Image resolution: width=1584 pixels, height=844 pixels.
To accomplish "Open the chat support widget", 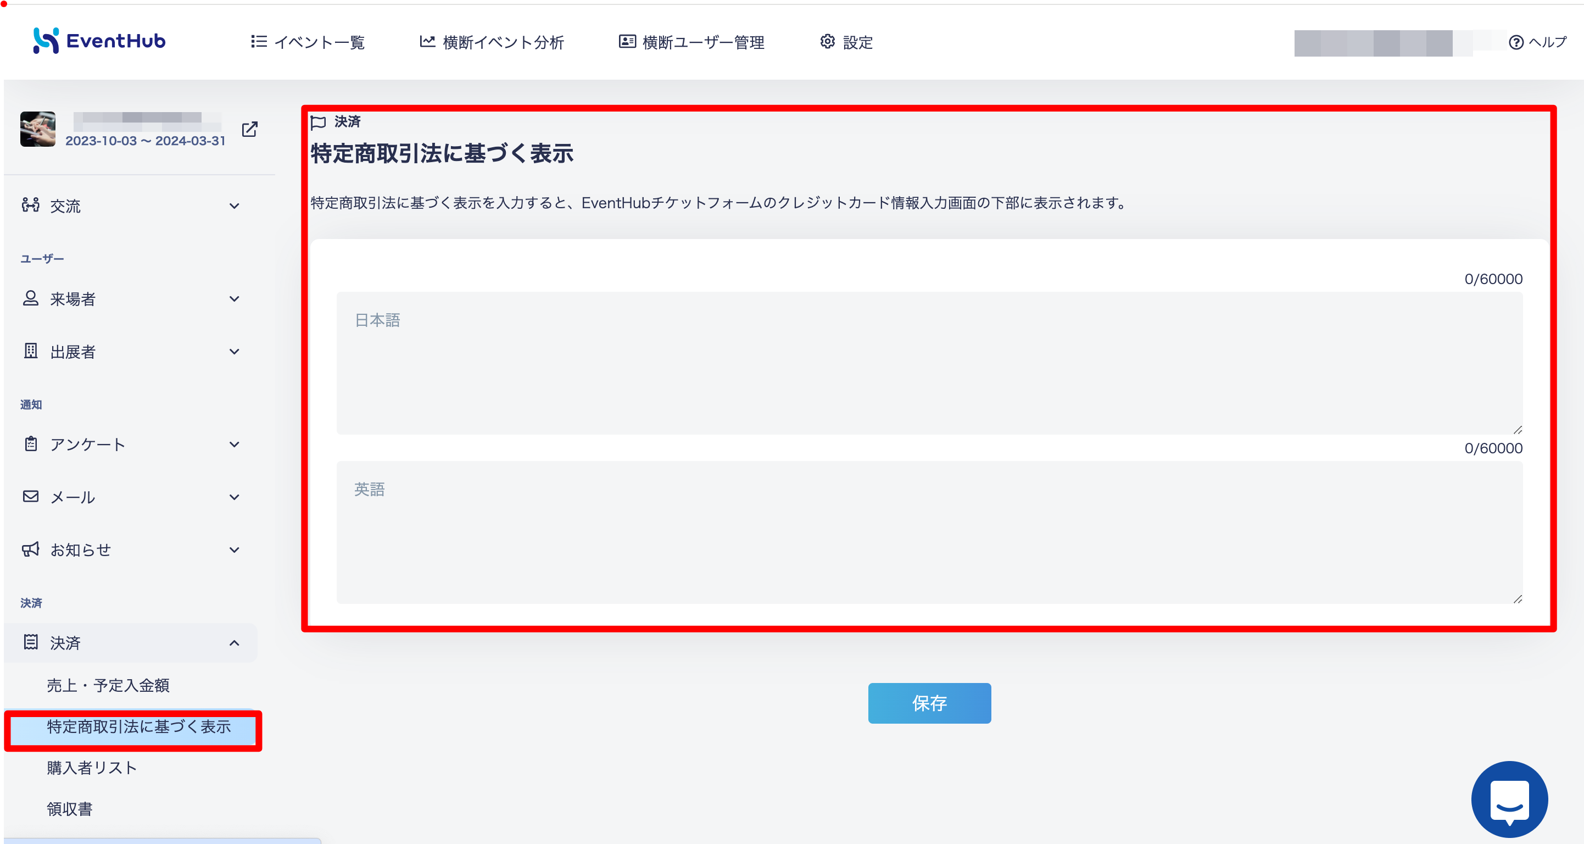I will (1509, 798).
